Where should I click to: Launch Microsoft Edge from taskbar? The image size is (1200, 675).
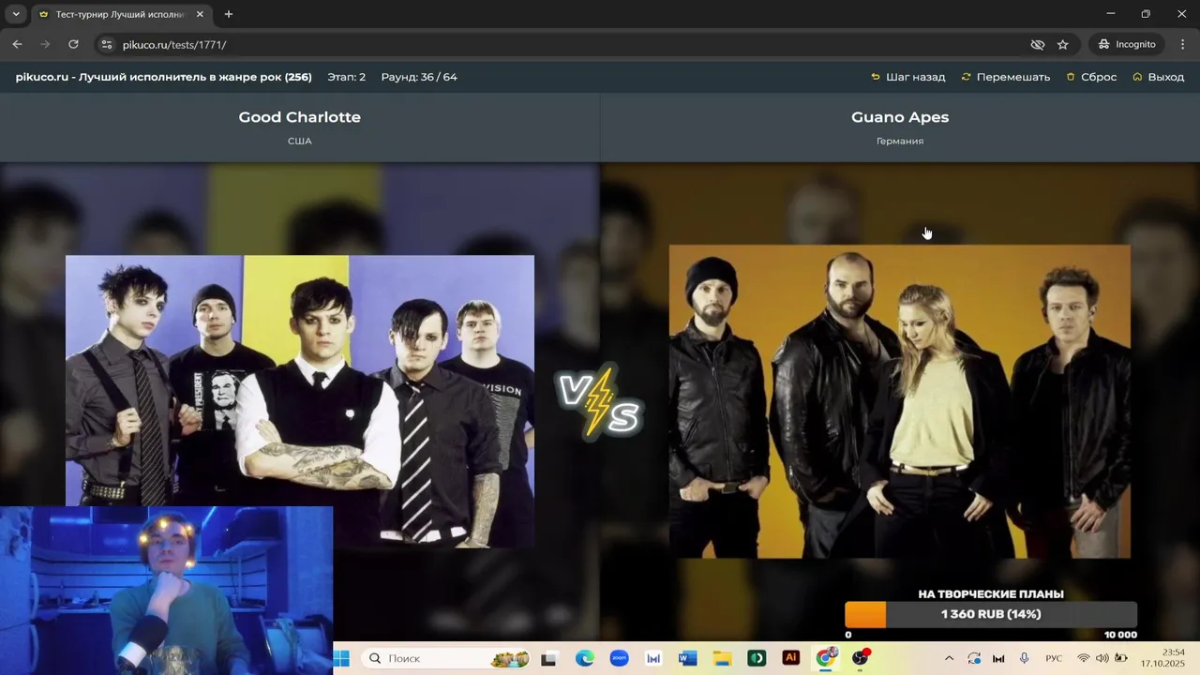tap(584, 658)
